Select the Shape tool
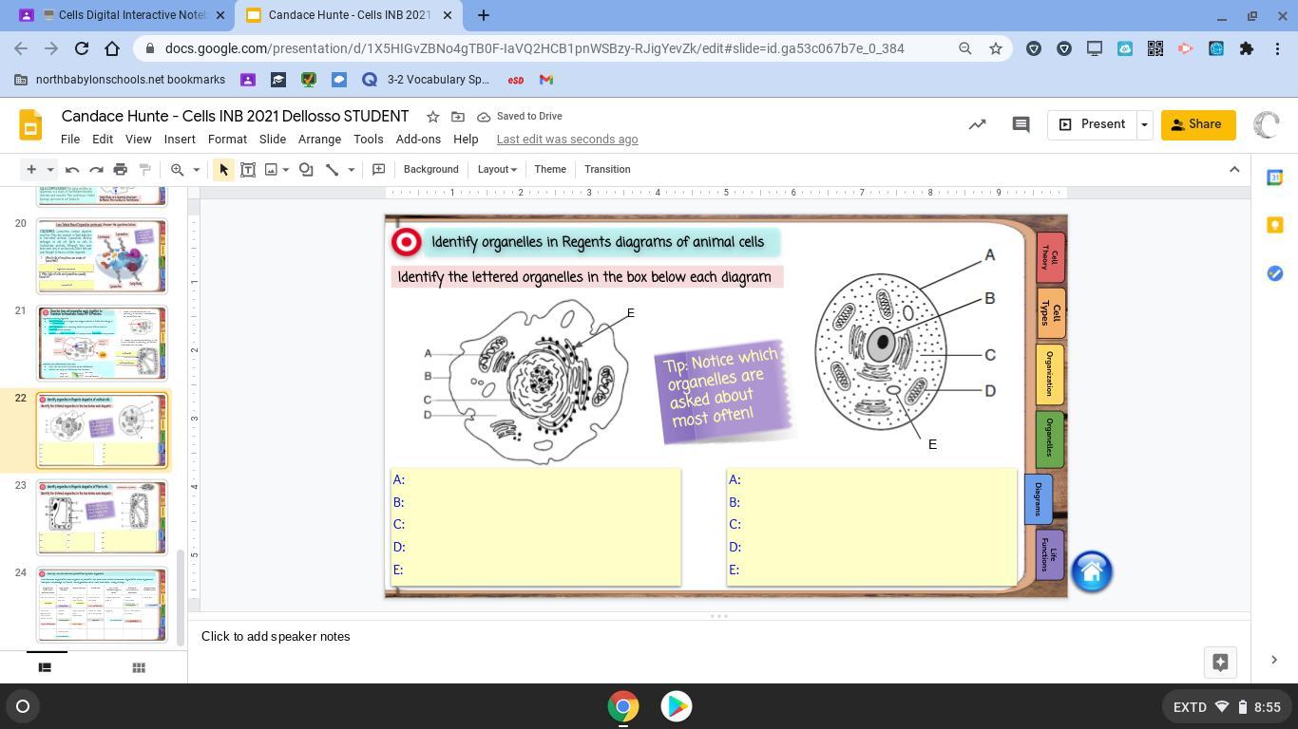 [x=306, y=170]
